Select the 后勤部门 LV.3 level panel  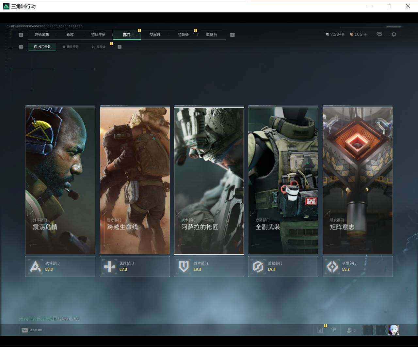283,266
